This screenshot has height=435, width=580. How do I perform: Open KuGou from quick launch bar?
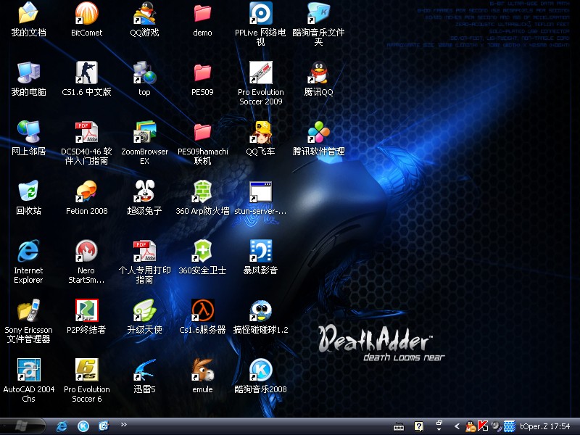(83, 426)
